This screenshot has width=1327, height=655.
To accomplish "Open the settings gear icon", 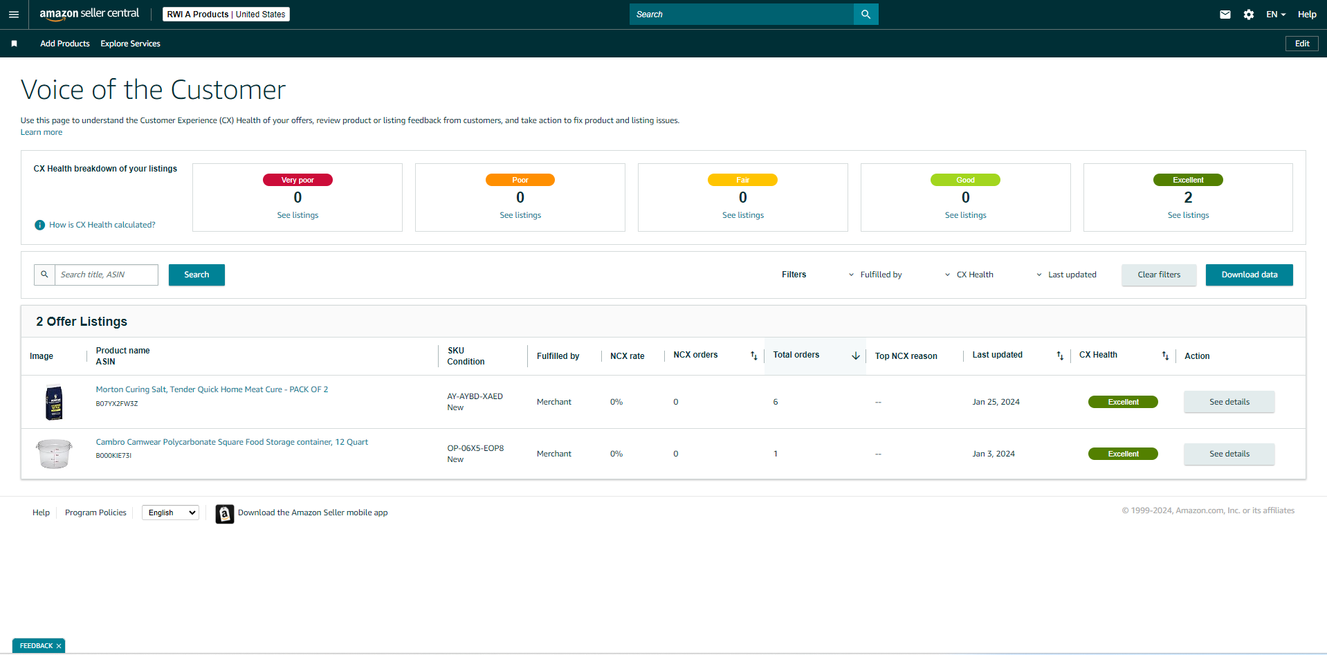I will 1248,15.
